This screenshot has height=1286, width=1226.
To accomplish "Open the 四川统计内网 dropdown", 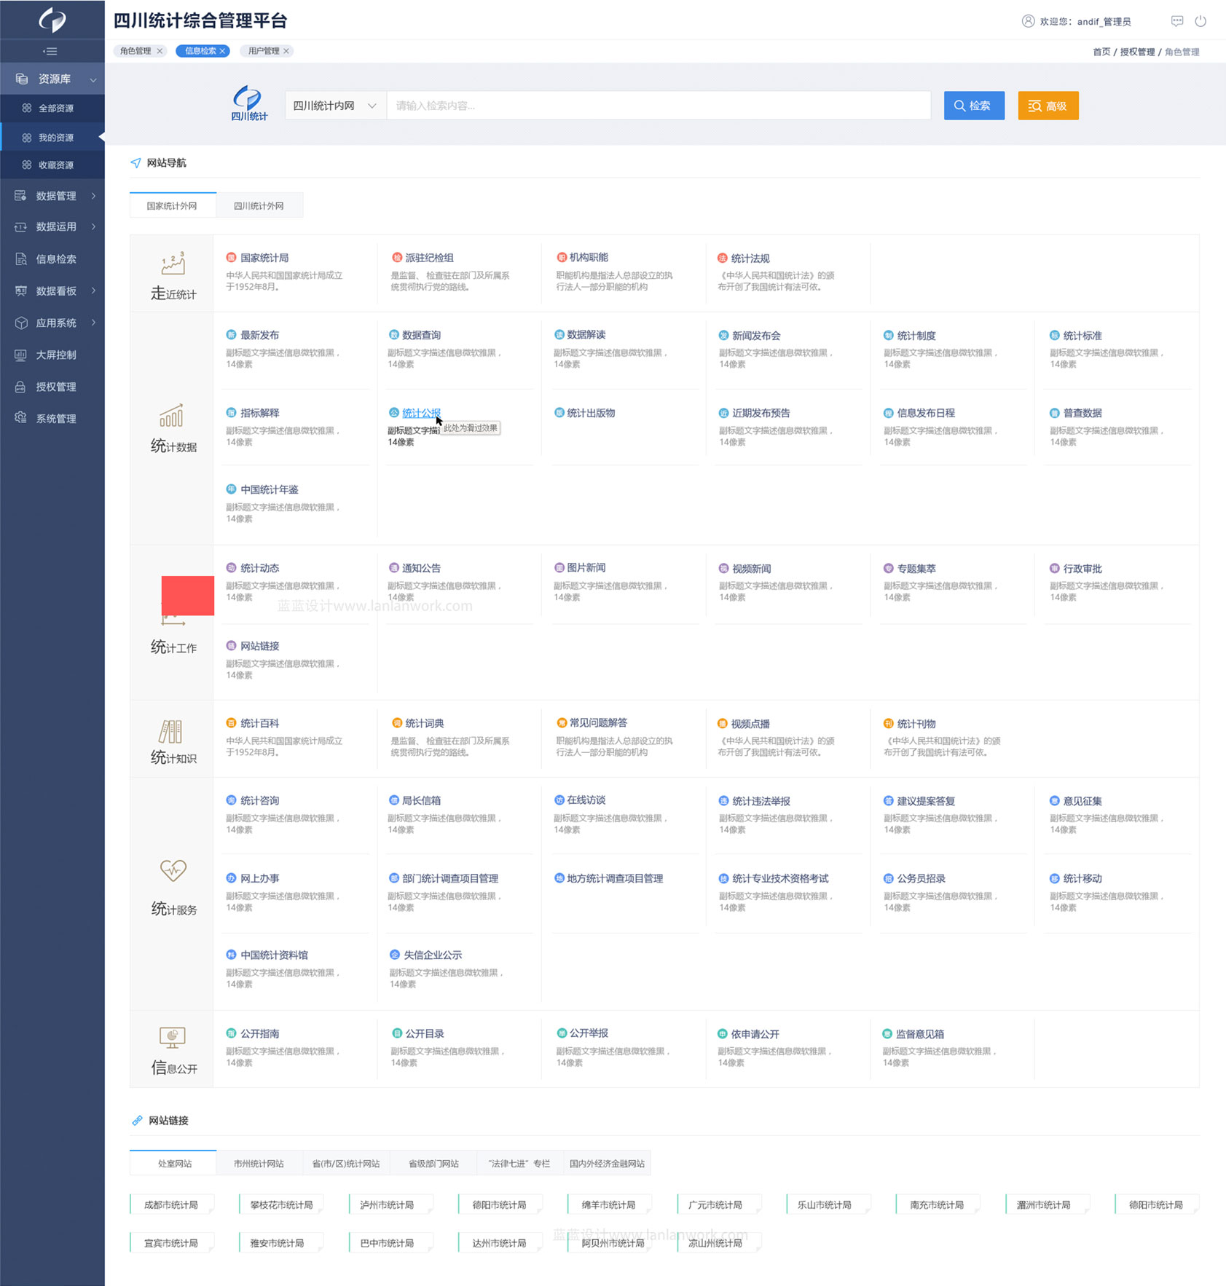I will pyautogui.click(x=334, y=106).
